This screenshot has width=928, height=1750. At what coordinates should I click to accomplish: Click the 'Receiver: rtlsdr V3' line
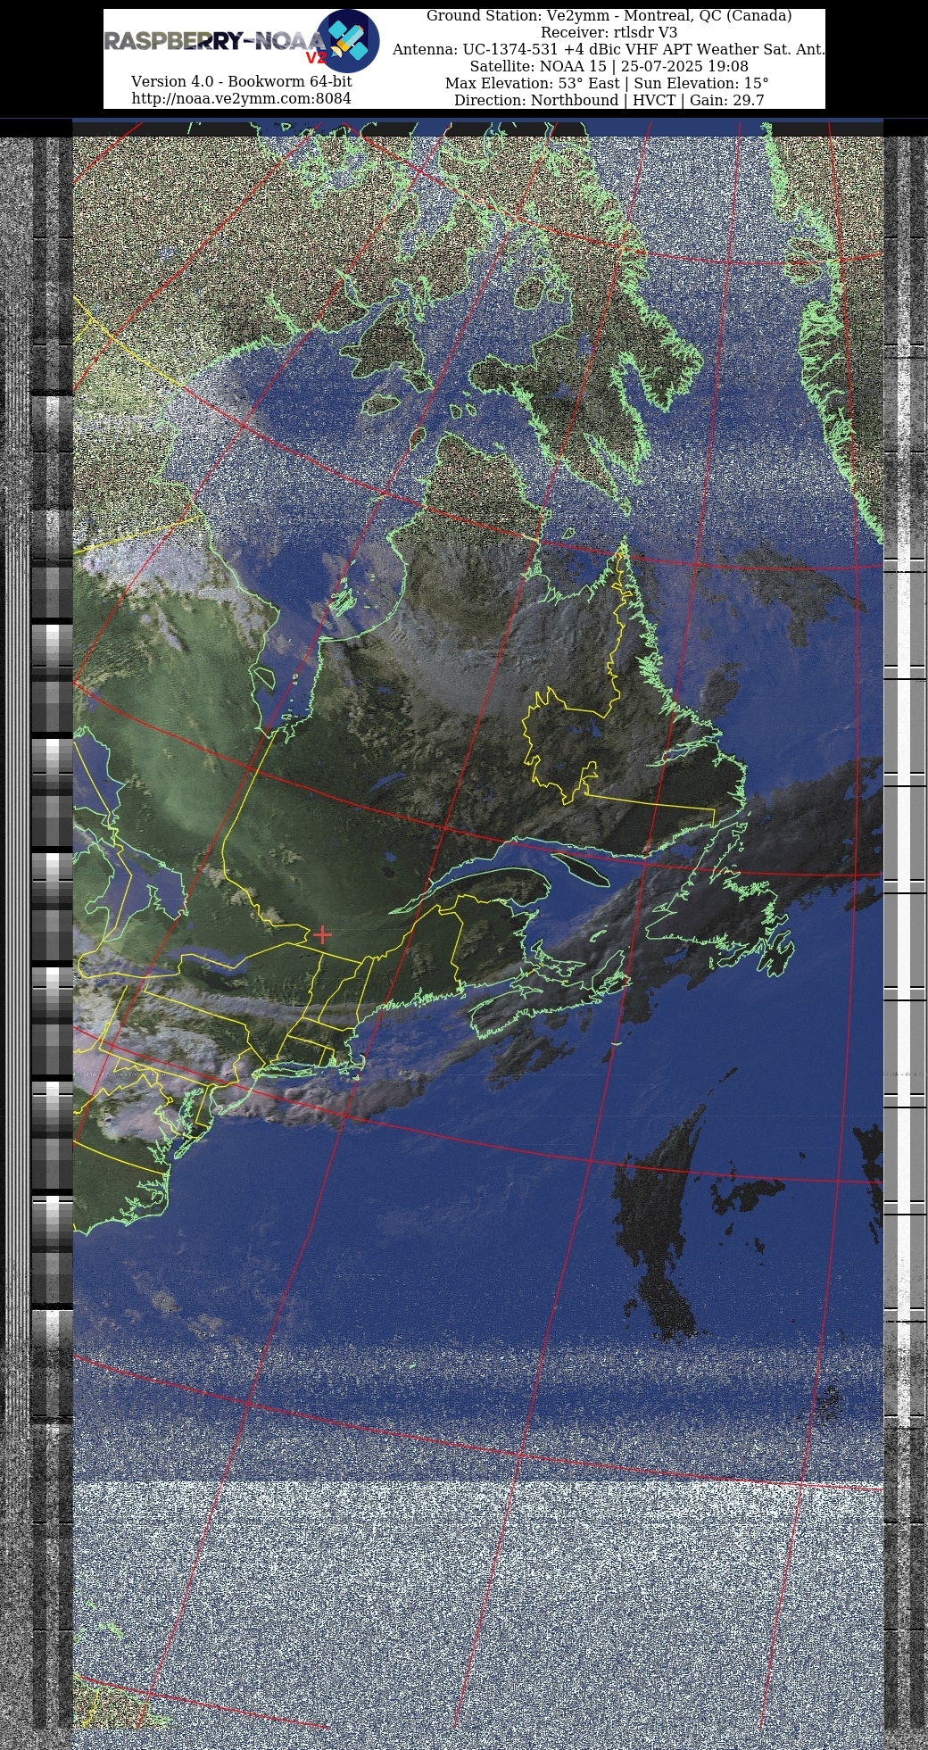click(x=609, y=32)
